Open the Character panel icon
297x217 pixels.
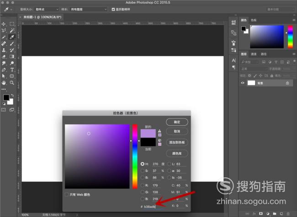[234, 61]
